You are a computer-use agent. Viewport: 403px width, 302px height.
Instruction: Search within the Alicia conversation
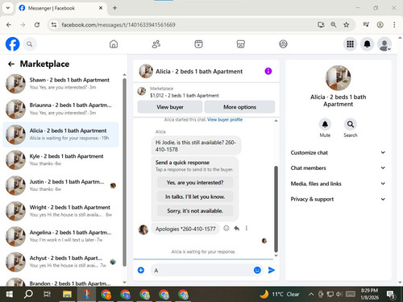click(351, 125)
